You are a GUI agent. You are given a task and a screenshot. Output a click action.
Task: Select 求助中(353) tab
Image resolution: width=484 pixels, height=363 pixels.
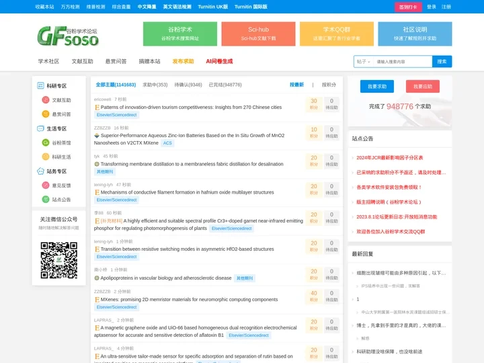tap(155, 85)
